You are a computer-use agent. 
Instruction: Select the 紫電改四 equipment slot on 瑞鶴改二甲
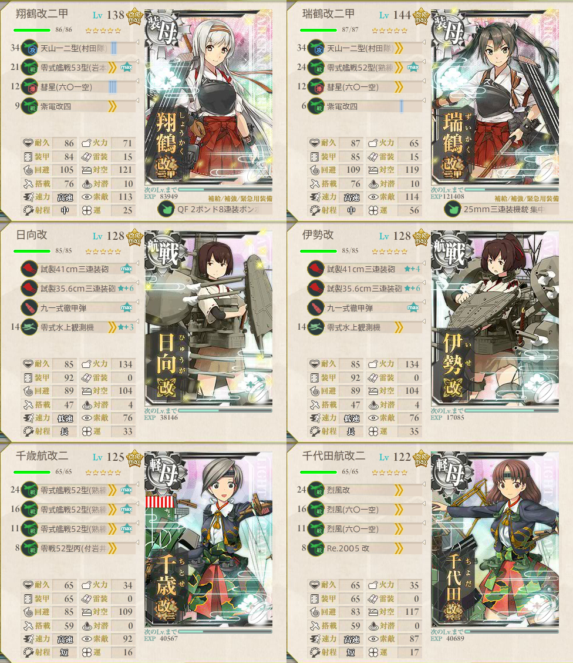(x=366, y=106)
